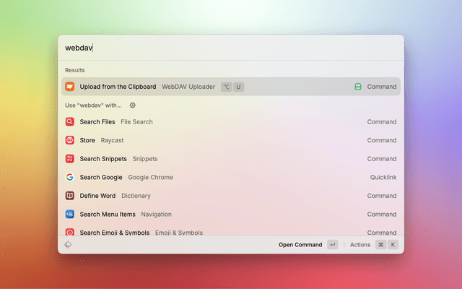Click the Dictionary Define Word icon

(70, 196)
